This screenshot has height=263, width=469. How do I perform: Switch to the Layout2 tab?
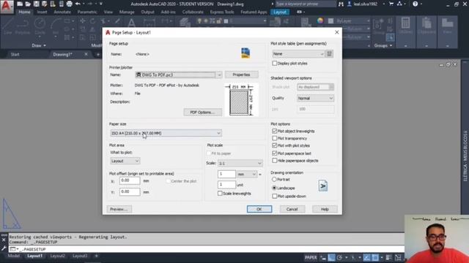[57, 256]
